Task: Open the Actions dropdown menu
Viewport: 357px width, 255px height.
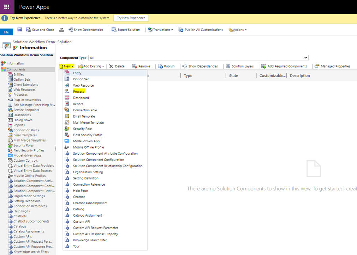Action: [x=237, y=30]
